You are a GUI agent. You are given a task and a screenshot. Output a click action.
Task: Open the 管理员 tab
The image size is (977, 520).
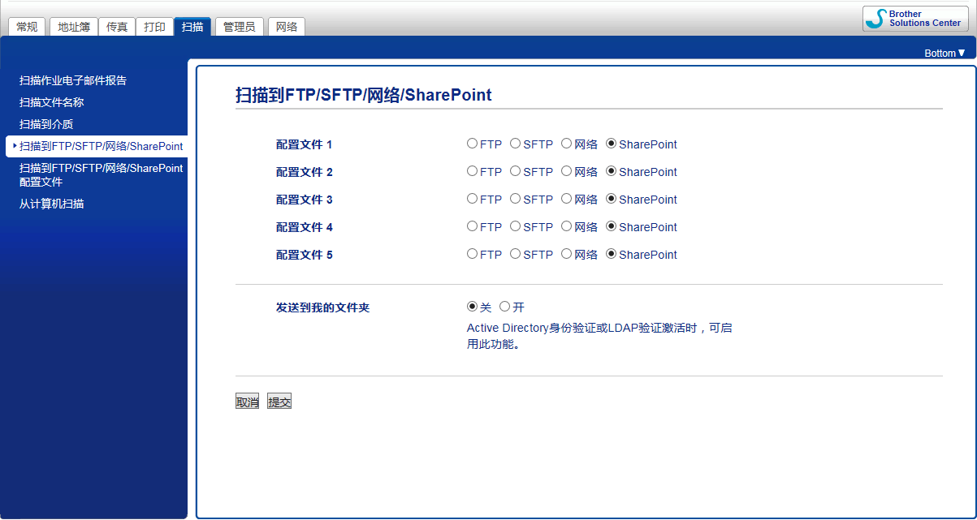click(x=239, y=27)
